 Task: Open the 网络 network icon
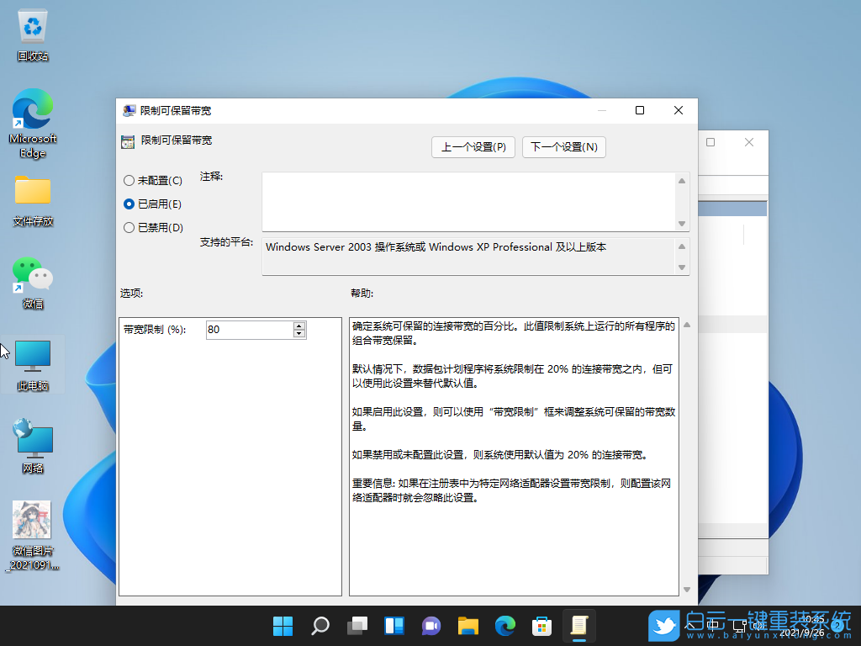coord(32,439)
